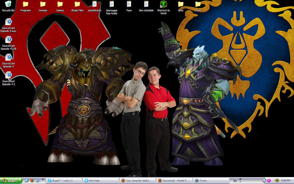294x184 pixels.
Task: Select the Boss folder icon
Action: (x=181, y=6)
